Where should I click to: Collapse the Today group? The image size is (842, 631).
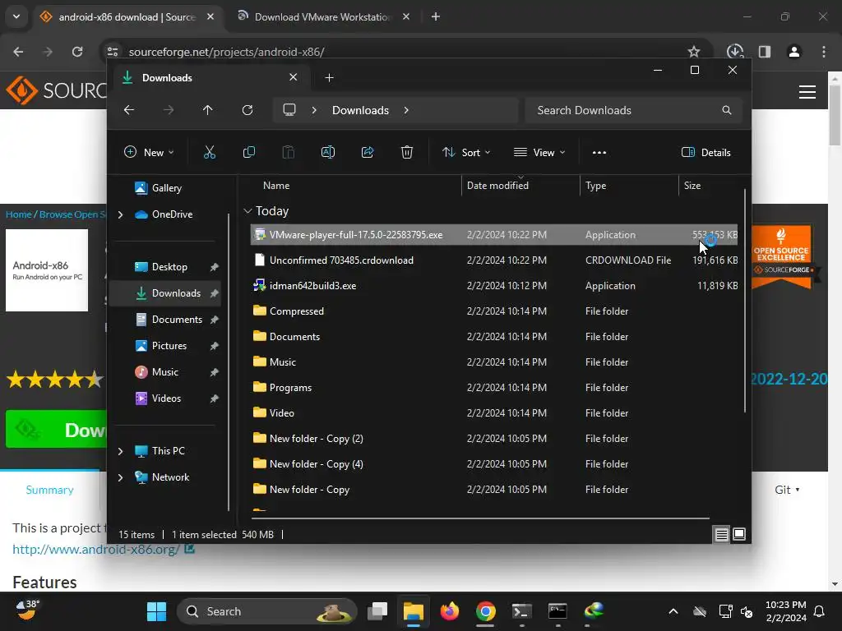click(x=248, y=211)
